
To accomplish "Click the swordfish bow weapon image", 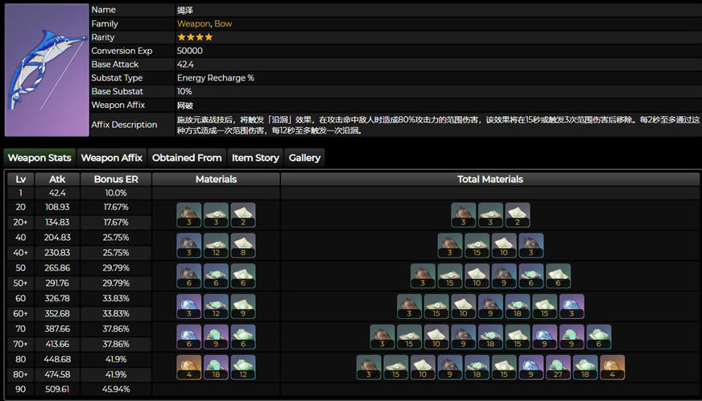I will (x=46, y=70).
